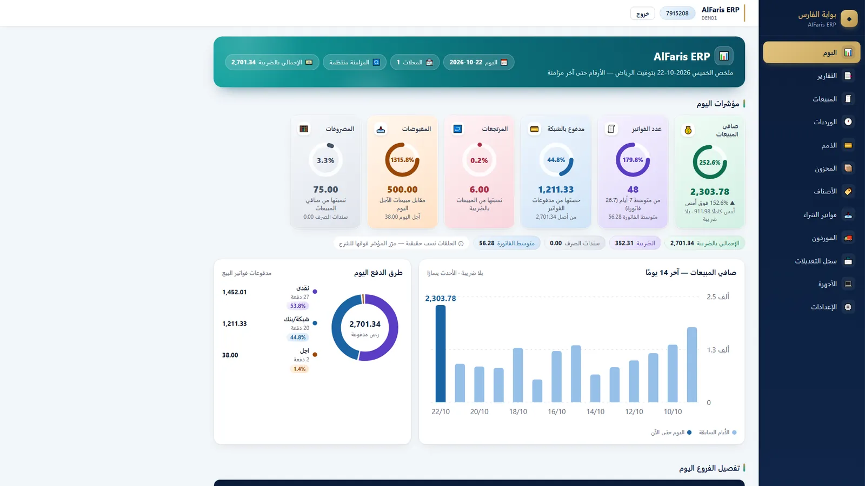
Task: Click the الأصناف items tag icon
Action: point(848,191)
